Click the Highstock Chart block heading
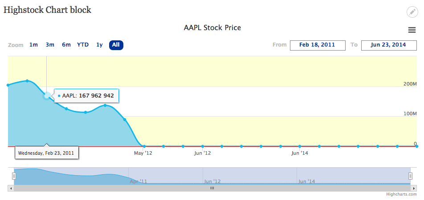Screen dimensions: 424x200 pos(47,10)
